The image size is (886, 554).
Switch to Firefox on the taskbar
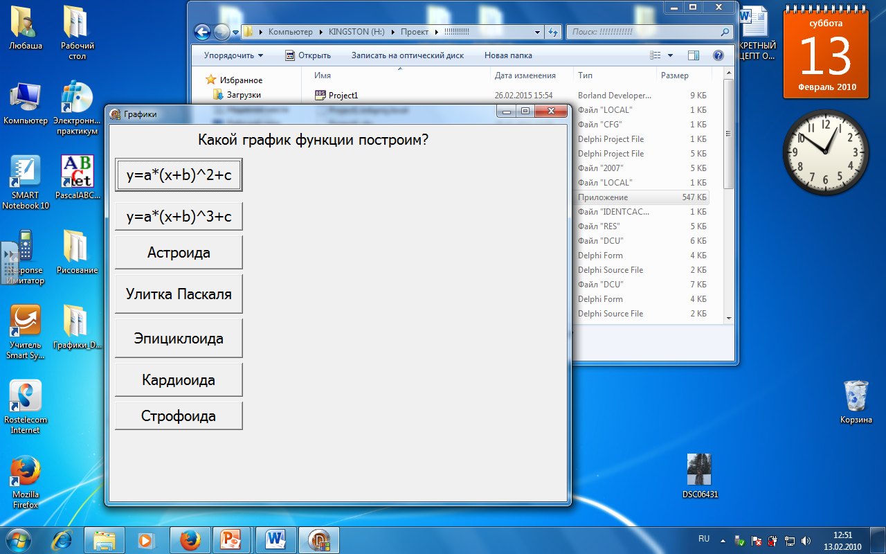pos(190,539)
